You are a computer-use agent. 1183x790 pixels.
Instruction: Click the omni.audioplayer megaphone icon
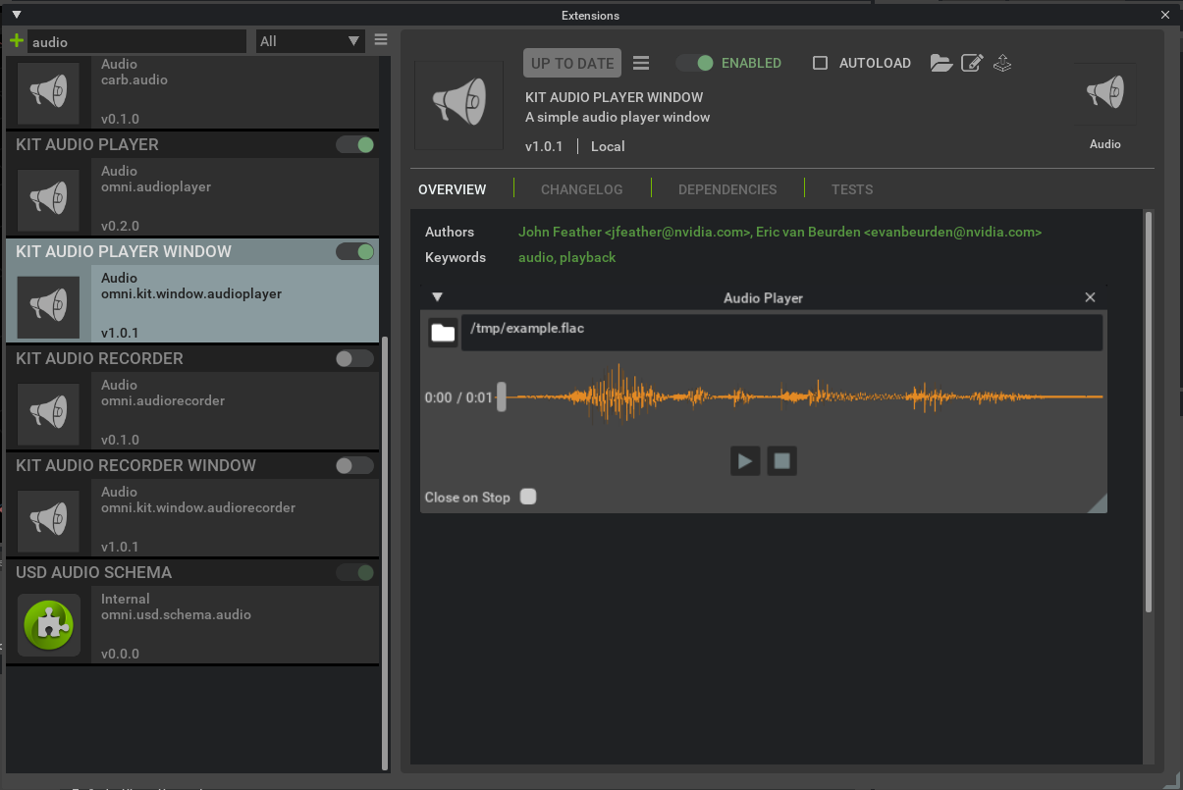coord(49,198)
